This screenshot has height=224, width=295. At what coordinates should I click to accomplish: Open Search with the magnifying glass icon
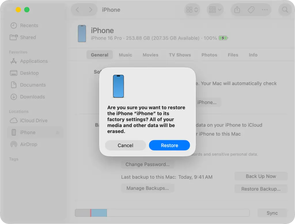click(x=285, y=9)
